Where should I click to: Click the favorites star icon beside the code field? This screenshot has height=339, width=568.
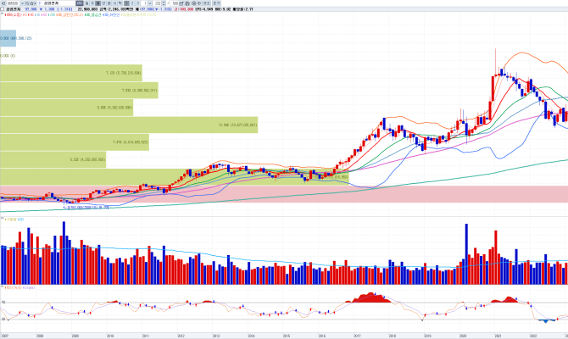[32, 3]
